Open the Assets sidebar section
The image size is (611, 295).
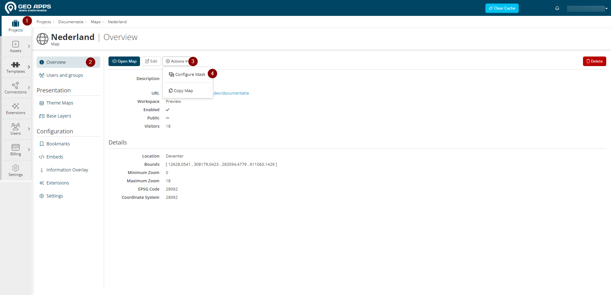click(15, 47)
